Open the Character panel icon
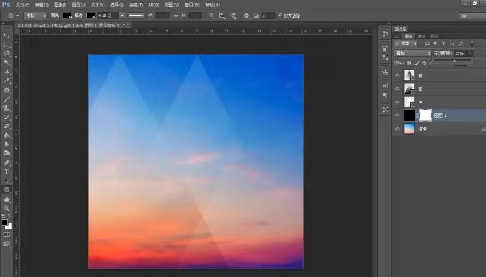This screenshot has width=486, height=277. 385,85
